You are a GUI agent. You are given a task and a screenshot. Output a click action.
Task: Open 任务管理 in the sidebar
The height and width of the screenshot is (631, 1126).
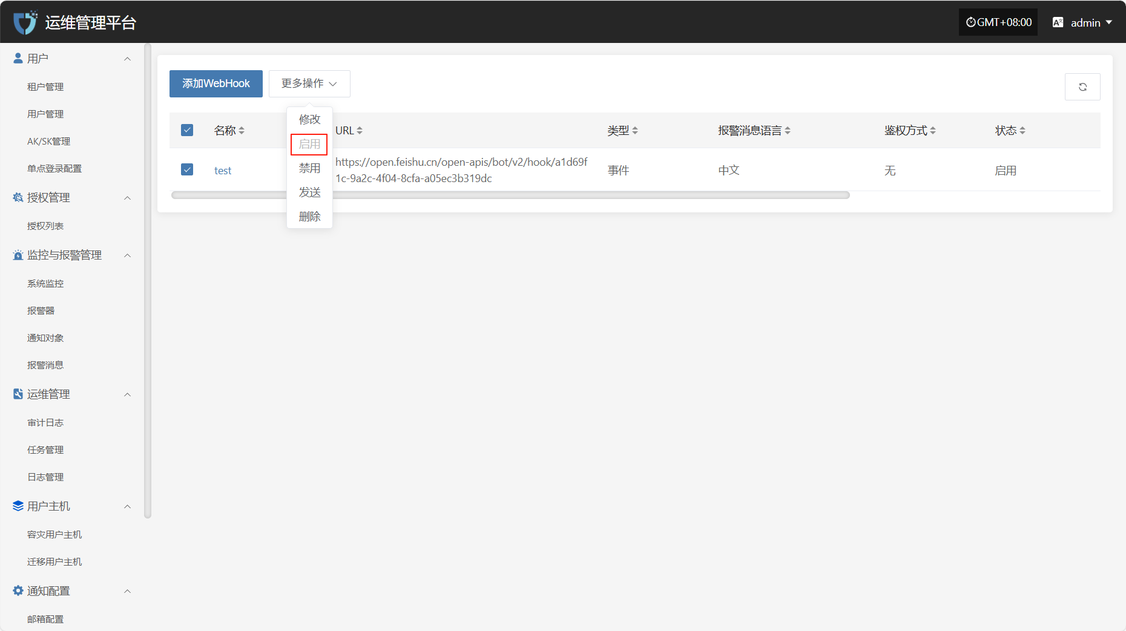click(45, 450)
